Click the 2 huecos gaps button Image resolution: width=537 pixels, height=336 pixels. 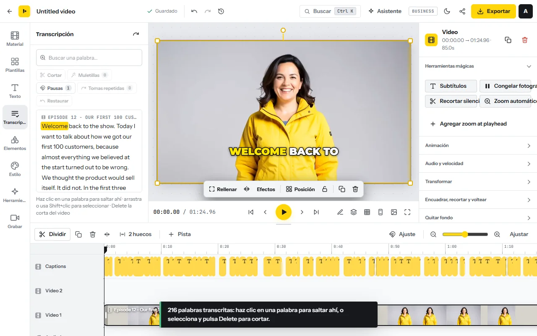136,234
